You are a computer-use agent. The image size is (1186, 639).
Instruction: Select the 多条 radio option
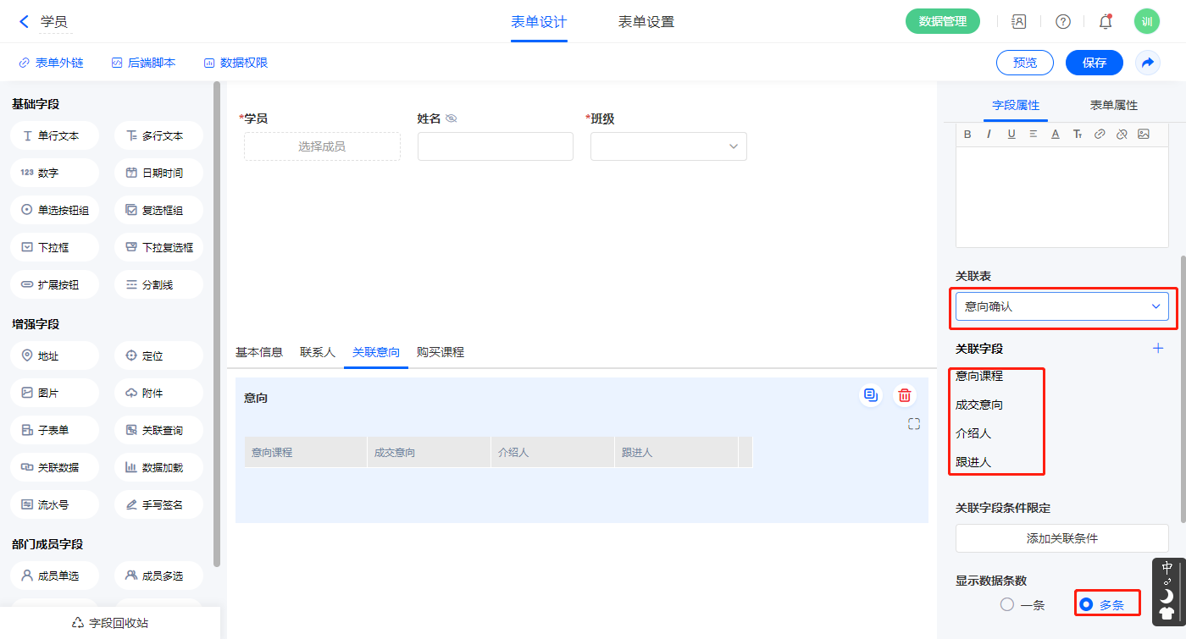(1087, 604)
